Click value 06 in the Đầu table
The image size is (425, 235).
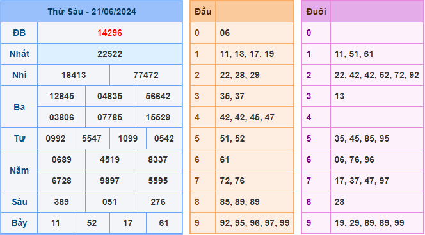225,33
